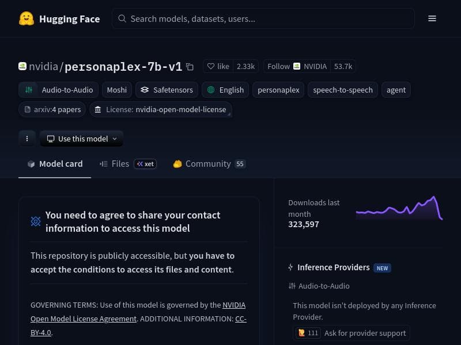The width and height of the screenshot is (461, 345).
Task: Click the Inference Providers lightning icon
Action: point(290,267)
